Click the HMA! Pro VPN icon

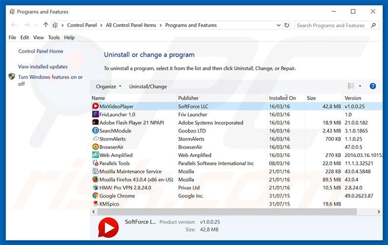point(95,188)
